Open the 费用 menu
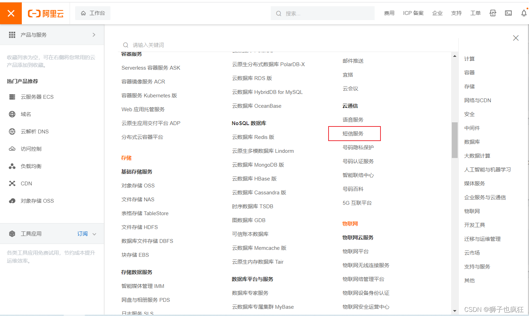Image resolution: width=529 pixels, height=316 pixels. point(389,13)
